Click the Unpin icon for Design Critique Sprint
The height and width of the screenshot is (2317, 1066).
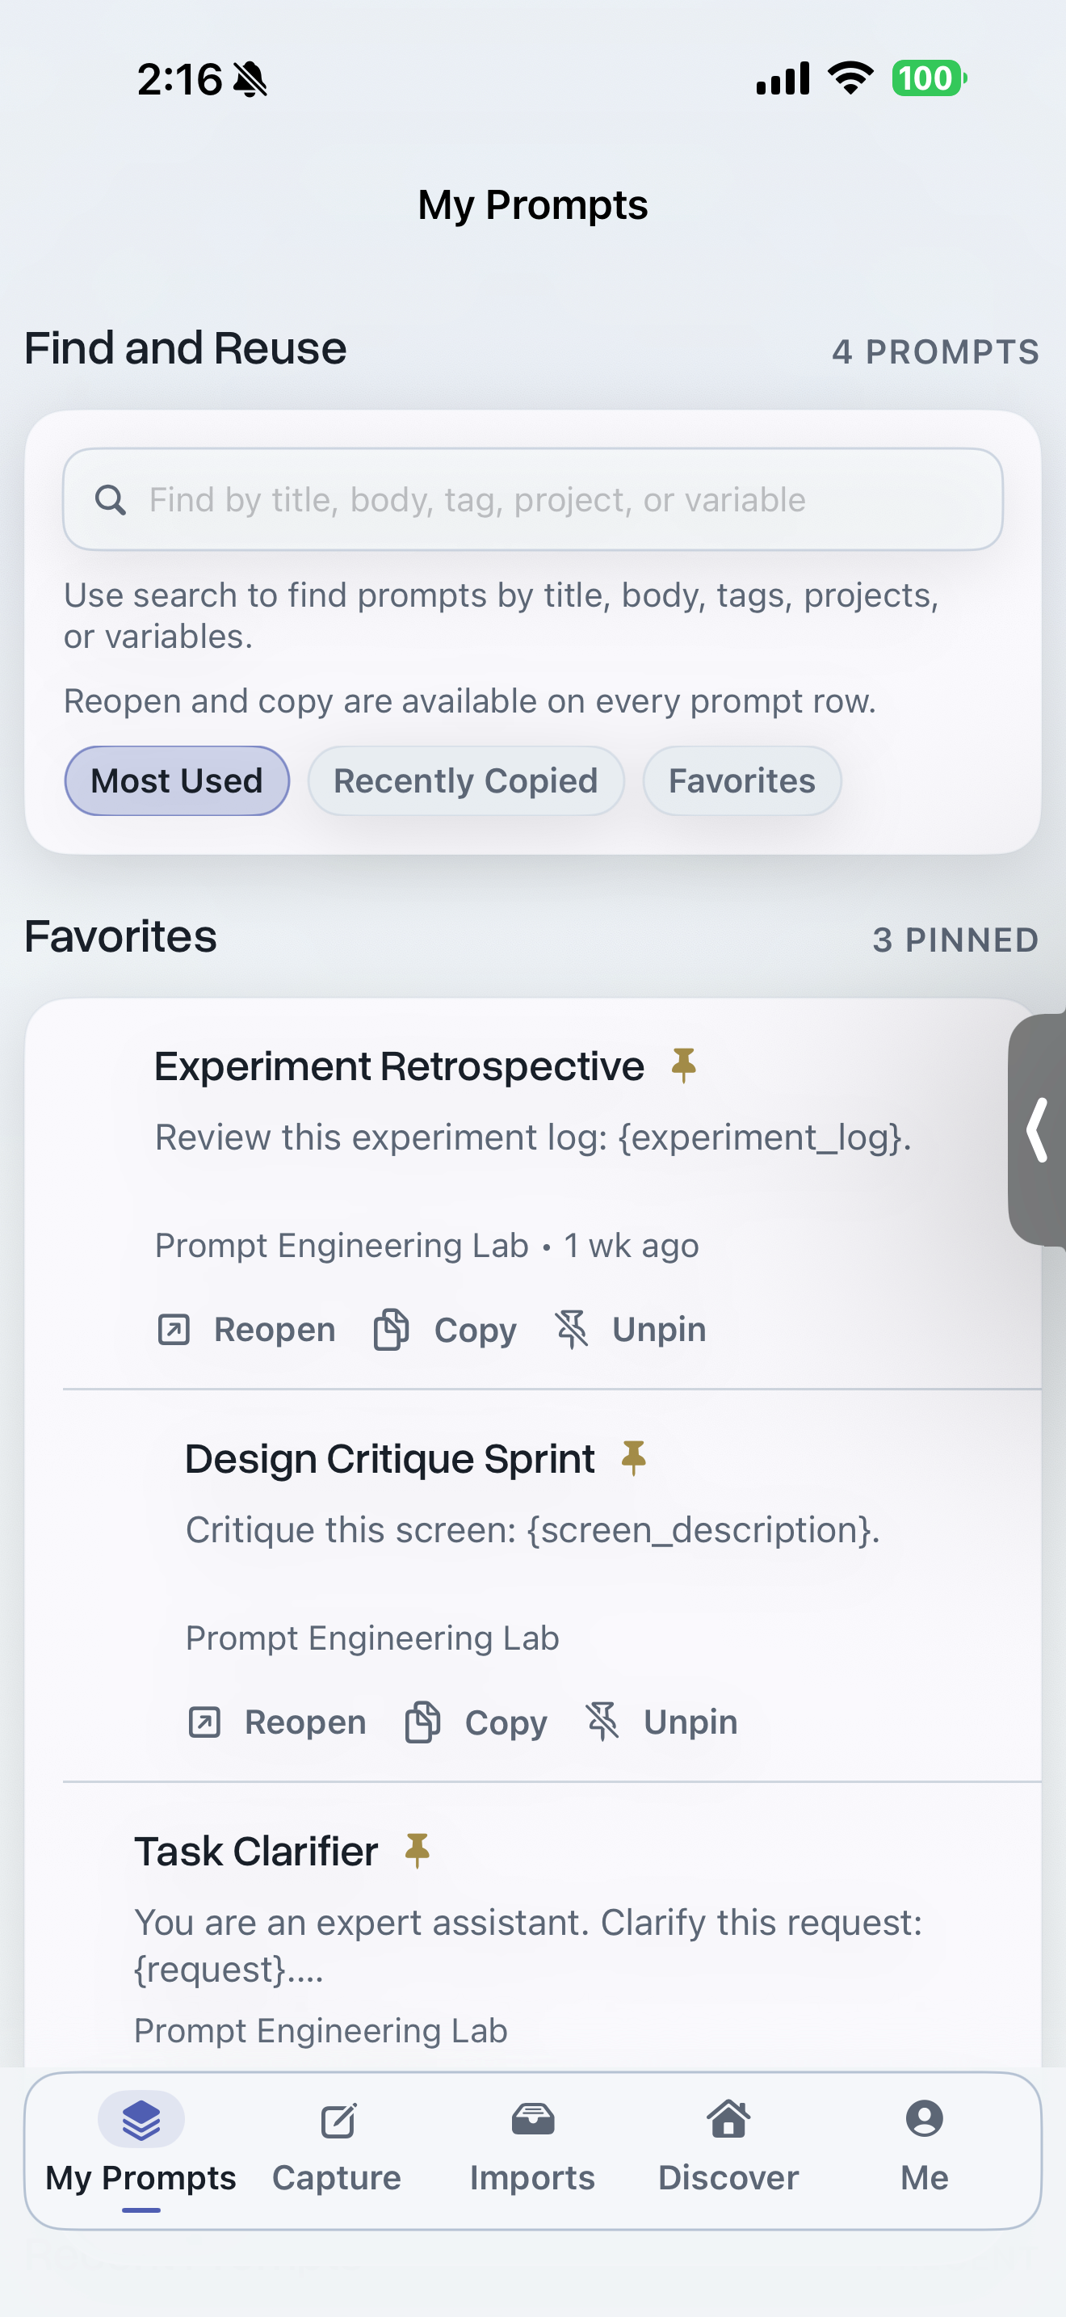(603, 1722)
